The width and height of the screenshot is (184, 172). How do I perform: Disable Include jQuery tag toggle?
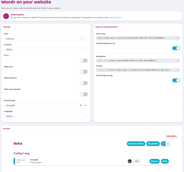pyautogui.click(x=176, y=80)
